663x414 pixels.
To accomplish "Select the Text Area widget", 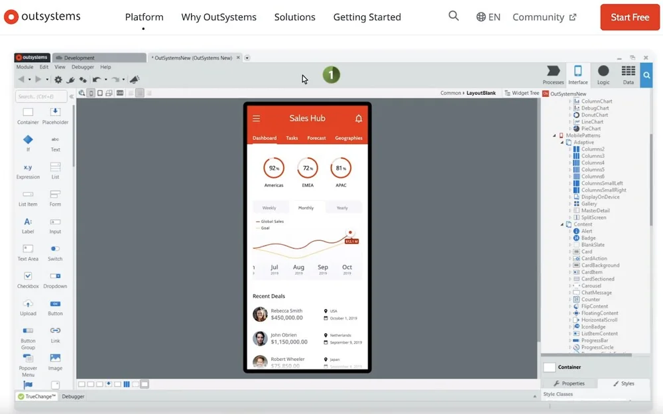I will pos(28,252).
